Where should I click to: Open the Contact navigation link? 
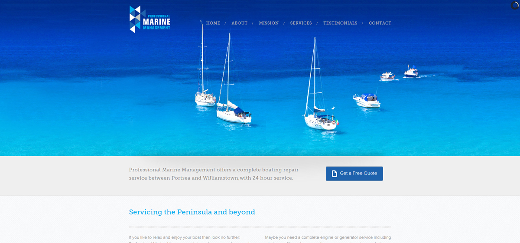[380, 23]
